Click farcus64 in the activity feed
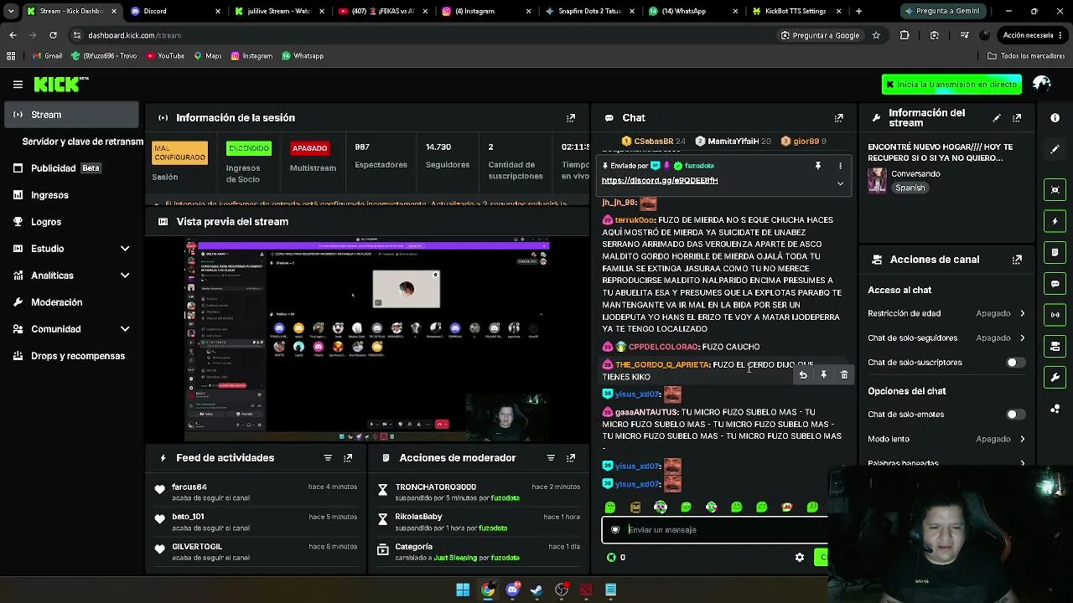Screen dimensions: 1073x603 point(189,487)
